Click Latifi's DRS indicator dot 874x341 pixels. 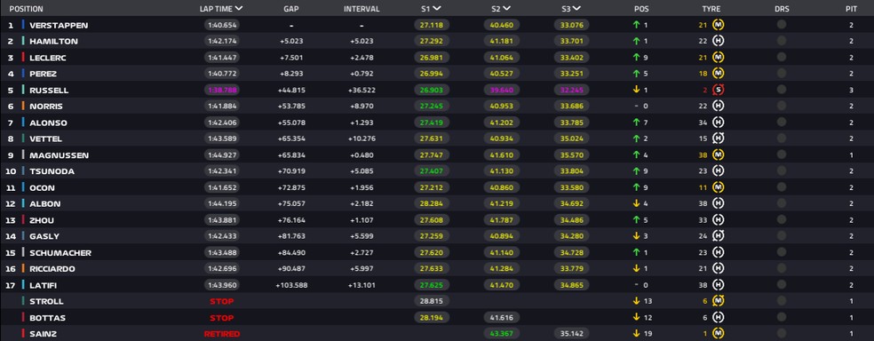(782, 285)
